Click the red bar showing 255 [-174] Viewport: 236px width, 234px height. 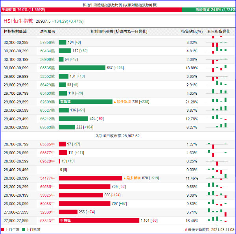[x=68, y=212]
